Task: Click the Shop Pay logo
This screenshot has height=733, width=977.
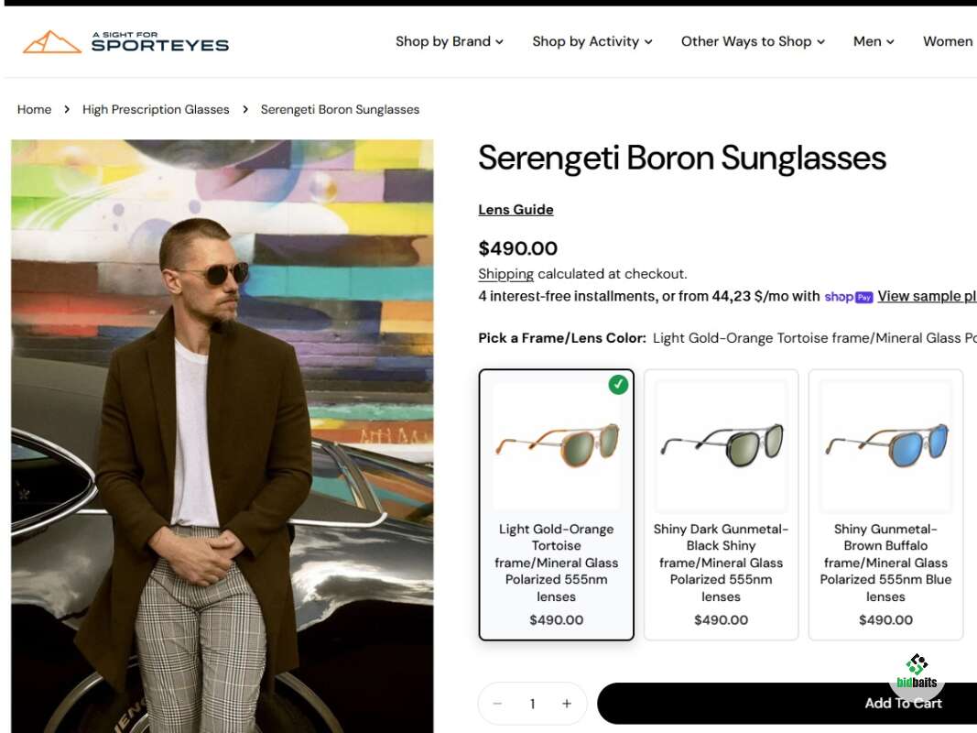Action: tap(849, 297)
